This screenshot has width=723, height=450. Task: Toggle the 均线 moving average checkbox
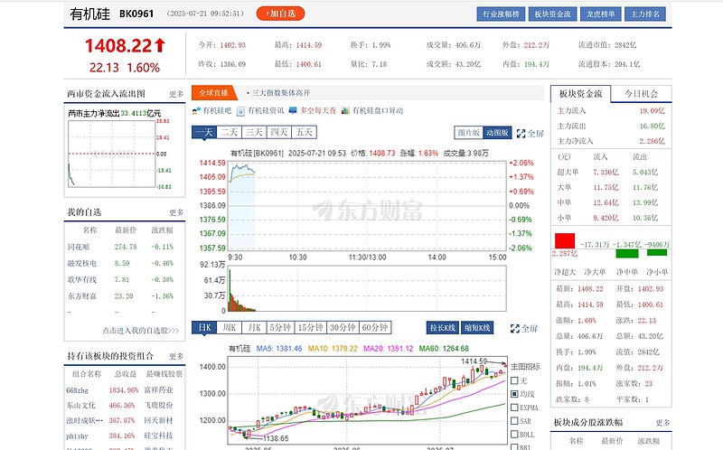pyautogui.click(x=514, y=394)
